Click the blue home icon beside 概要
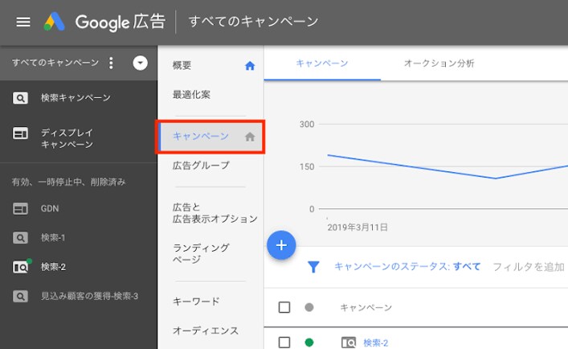Image resolution: width=568 pixels, height=349 pixels. (250, 66)
